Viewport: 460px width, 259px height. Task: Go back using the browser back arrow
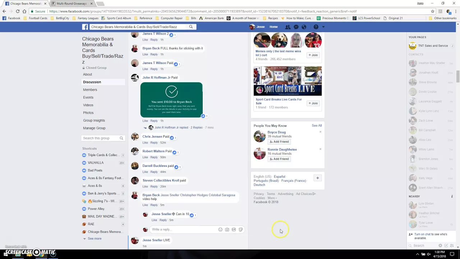pos(4,11)
